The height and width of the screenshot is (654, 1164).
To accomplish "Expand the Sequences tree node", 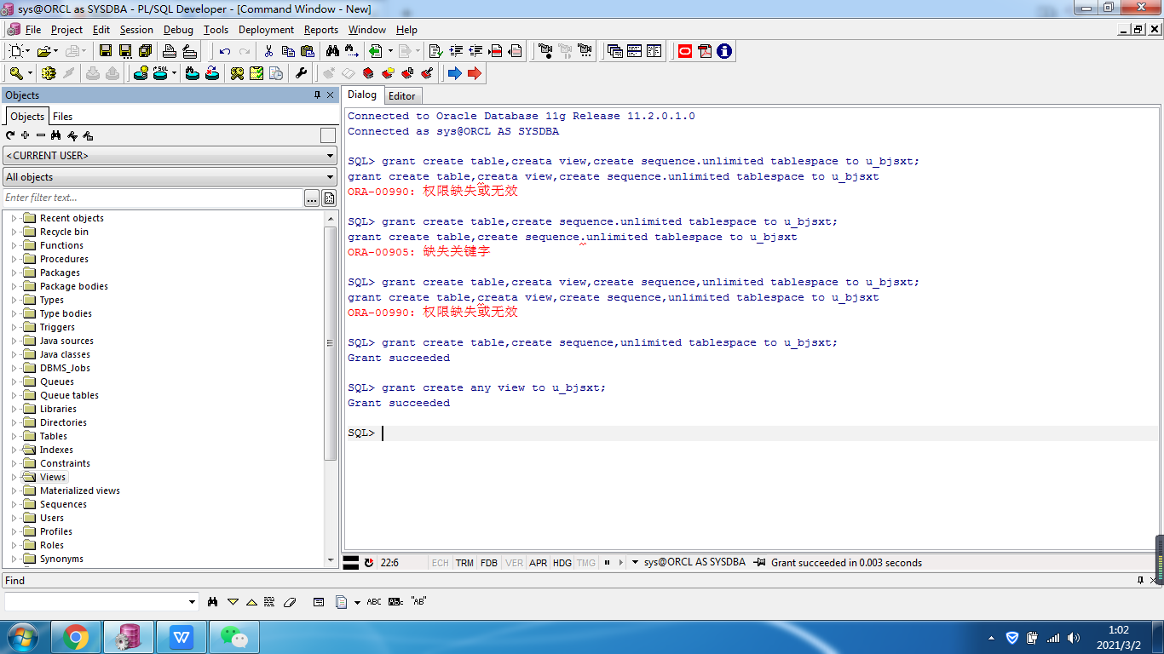I will 14,504.
